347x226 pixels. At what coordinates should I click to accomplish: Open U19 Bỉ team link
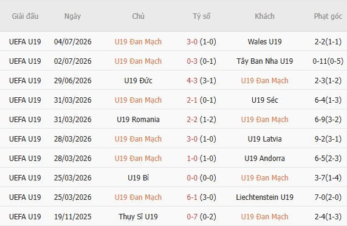pyautogui.click(x=138, y=178)
